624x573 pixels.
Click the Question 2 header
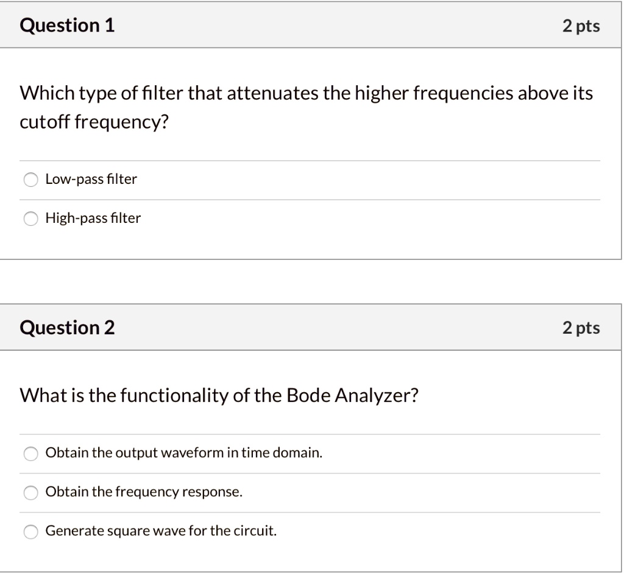[66, 327]
